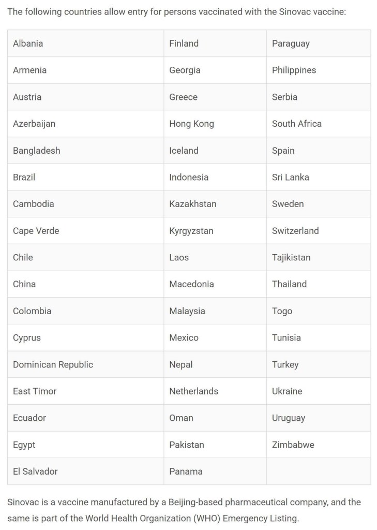The height and width of the screenshot is (530, 377).
Task: Click the Cape Verde cell
Action: pos(36,231)
